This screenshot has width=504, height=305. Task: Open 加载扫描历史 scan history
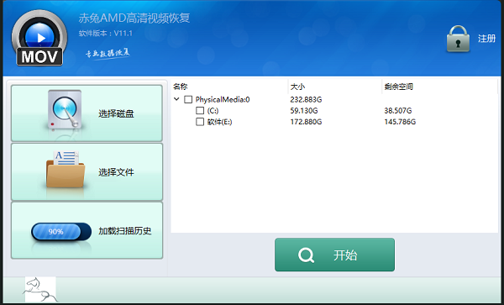pos(87,230)
